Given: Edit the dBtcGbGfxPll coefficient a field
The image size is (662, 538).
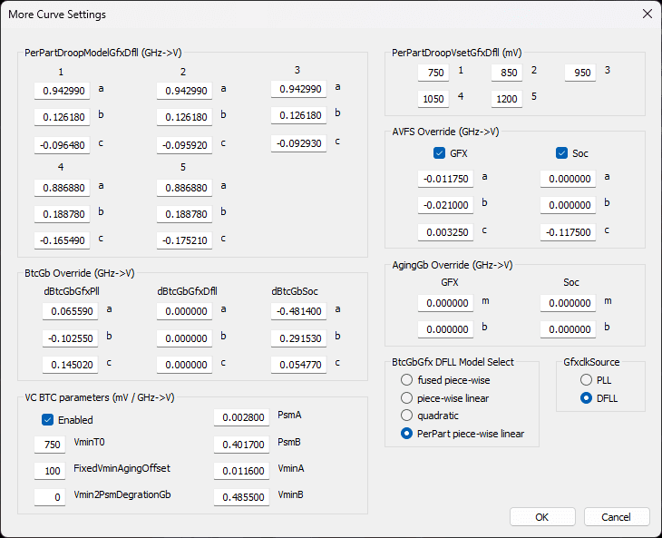Looking at the screenshot, I should pos(70,311).
